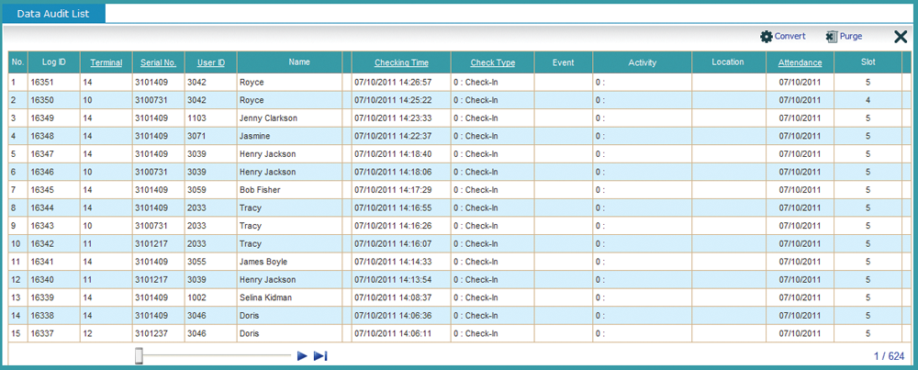This screenshot has height=370, width=918.
Task: Close the Data Audit List panel
Action: 901,37
